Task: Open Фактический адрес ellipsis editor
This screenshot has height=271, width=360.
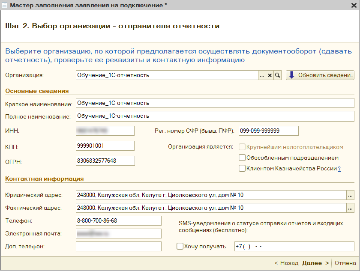Action: (350, 208)
